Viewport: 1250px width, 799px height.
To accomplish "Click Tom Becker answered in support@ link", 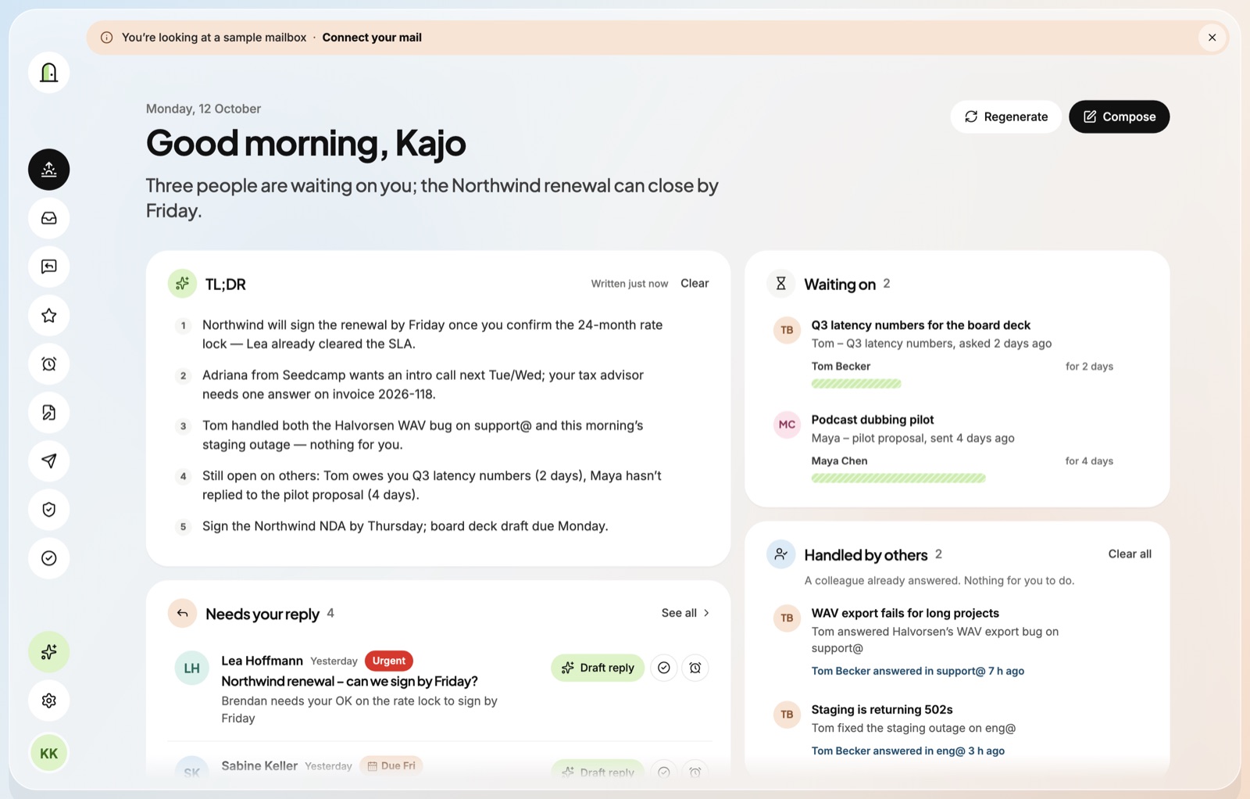I will [917, 671].
